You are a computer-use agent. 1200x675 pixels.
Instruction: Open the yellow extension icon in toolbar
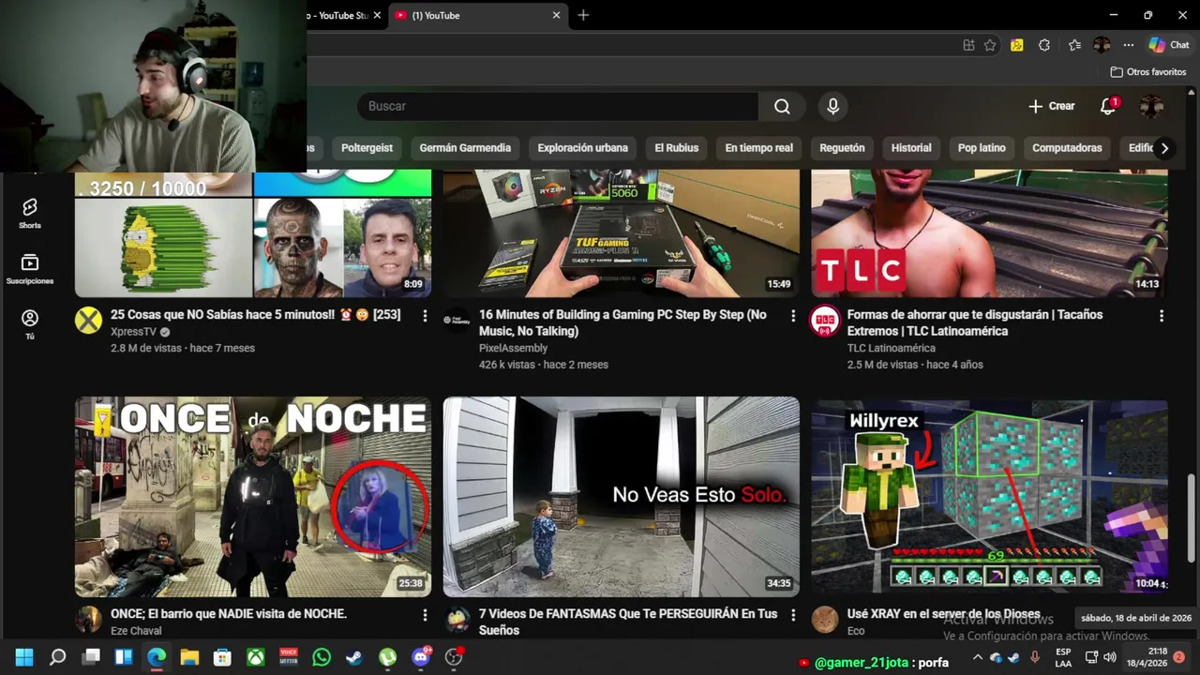[1017, 45]
